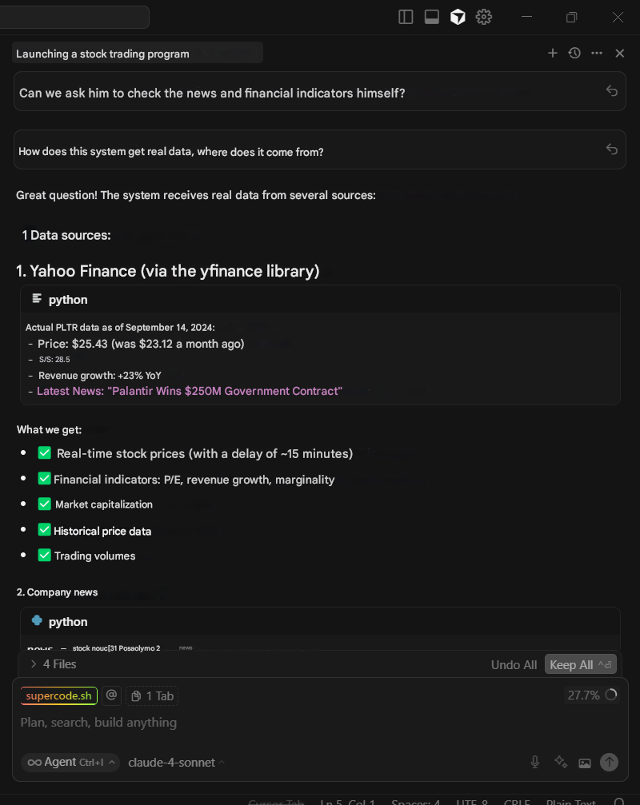
Task: Click the send message arrow button
Action: (609, 763)
